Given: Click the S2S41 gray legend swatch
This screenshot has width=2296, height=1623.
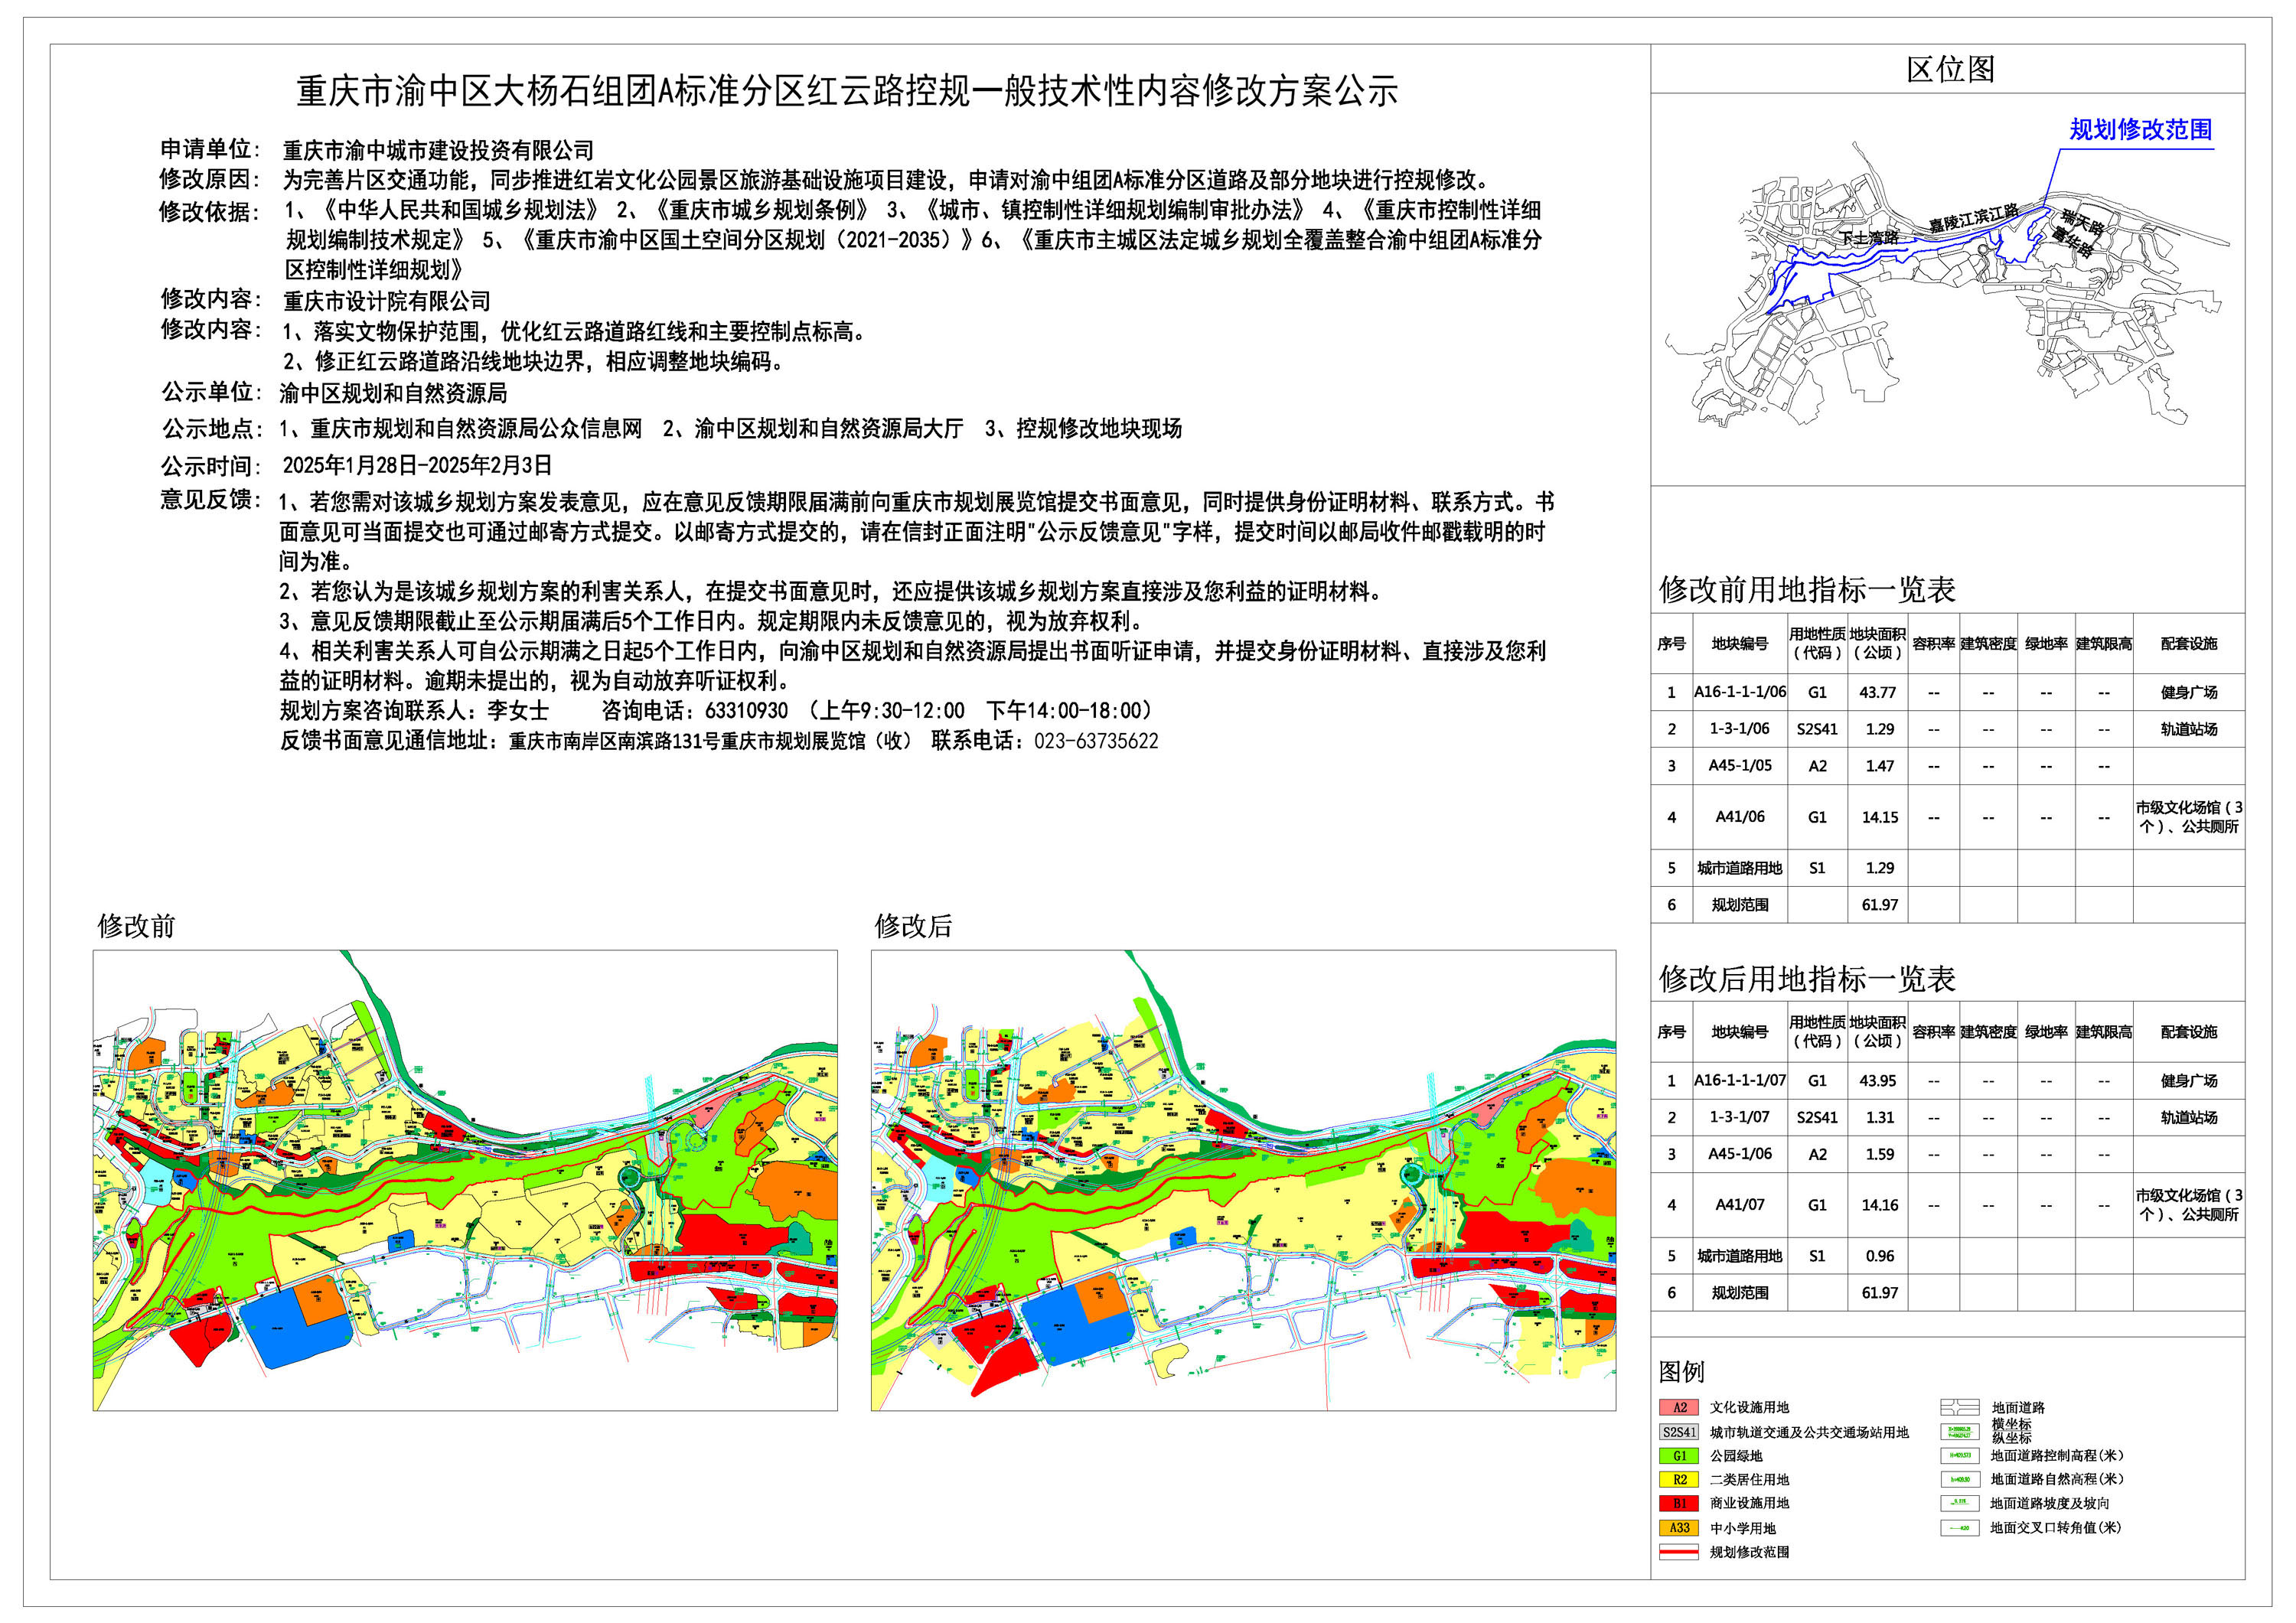Looking at the screenshot, I should pos(1679,1432).
